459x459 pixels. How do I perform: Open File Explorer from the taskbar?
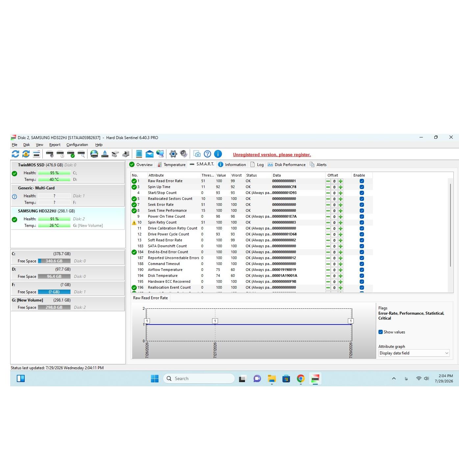click(x=272, y=379)
